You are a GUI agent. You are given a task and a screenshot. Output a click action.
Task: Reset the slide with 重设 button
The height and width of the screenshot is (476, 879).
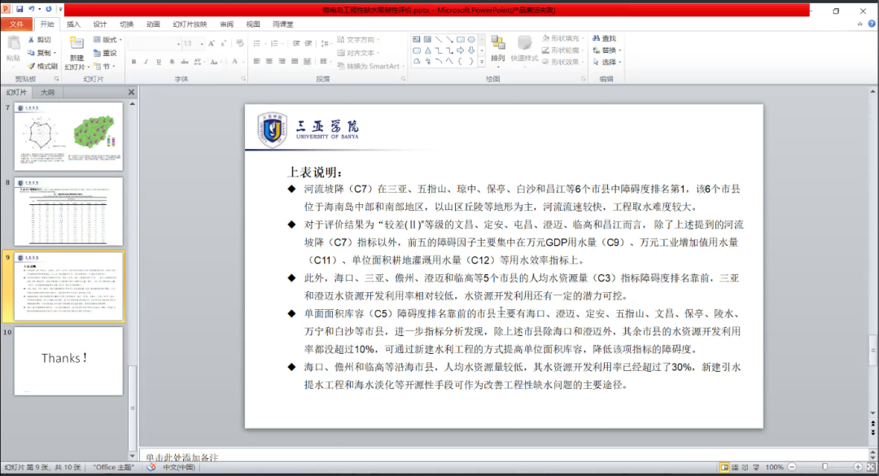click(x=104, y=53)
